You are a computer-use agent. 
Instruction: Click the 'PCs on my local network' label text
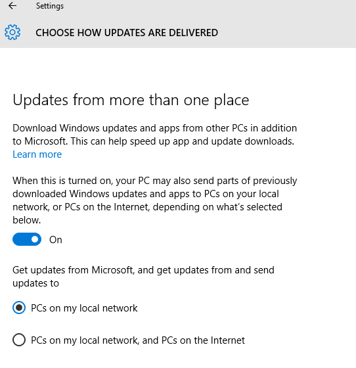[84, 308]
